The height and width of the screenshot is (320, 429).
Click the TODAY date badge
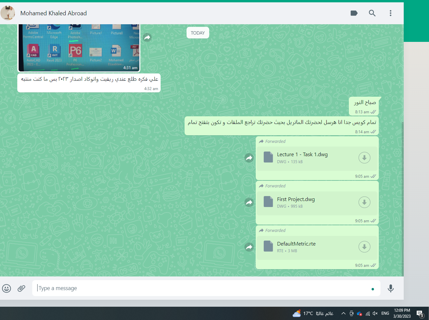pos(198,33)
